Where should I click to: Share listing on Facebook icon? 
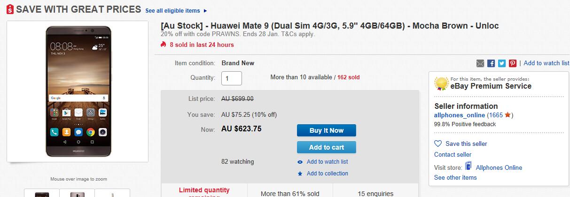coord(491,63)
